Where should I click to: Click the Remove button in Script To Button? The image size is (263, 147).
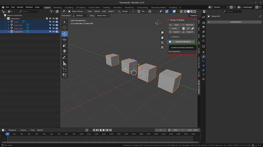click(188, 25)
